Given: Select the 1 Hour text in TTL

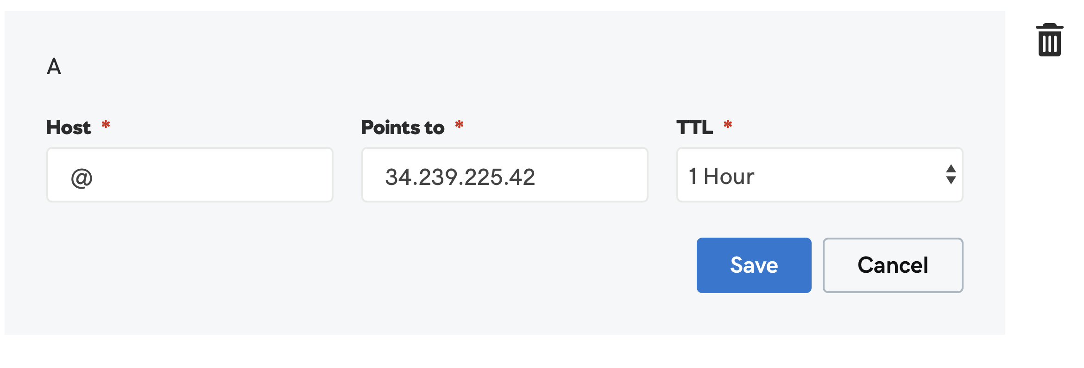Looking at the screenshot, I should tap(721, 176).
